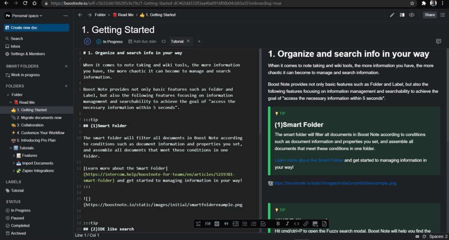Open 4. Customize Your Workflow
The height and width of the screenshot is (240, 449).
[x=37, y=133]
